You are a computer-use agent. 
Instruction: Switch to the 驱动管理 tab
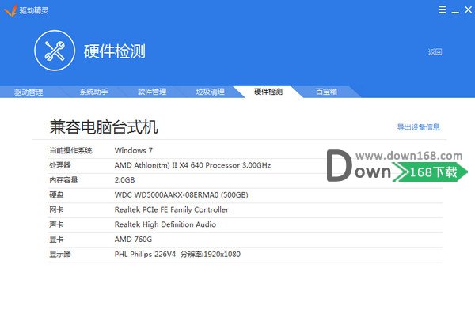pyautogui.click(x=28, y=92)
